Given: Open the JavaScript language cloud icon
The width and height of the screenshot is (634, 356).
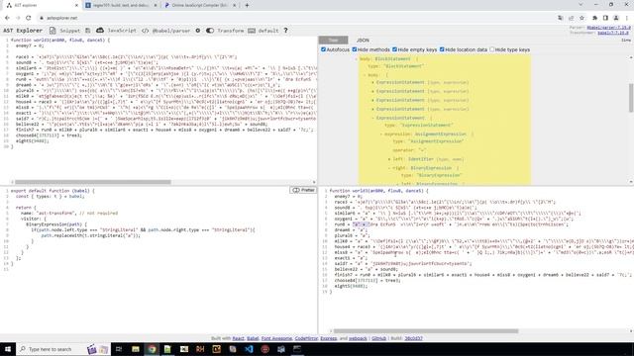Looking at the screenshot, I should click(100, 31).
